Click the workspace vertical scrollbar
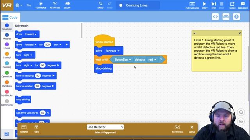The image size is (250, 140). coord(249,74)
